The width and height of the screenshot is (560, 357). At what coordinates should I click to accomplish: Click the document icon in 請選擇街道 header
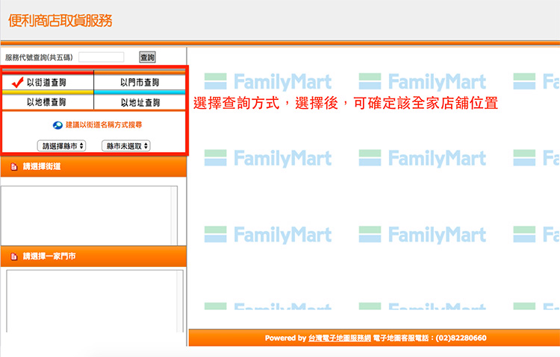click(x=14, y=166)
